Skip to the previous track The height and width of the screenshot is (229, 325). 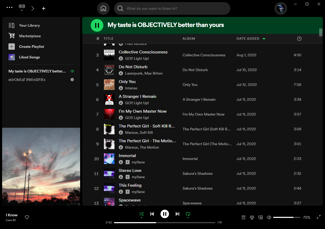152,214
